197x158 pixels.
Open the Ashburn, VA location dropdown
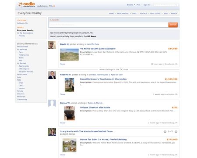point(46,6)
